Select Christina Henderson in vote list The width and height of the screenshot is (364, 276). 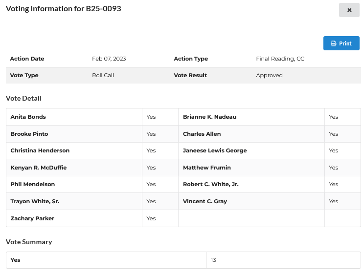coord(40,150)
